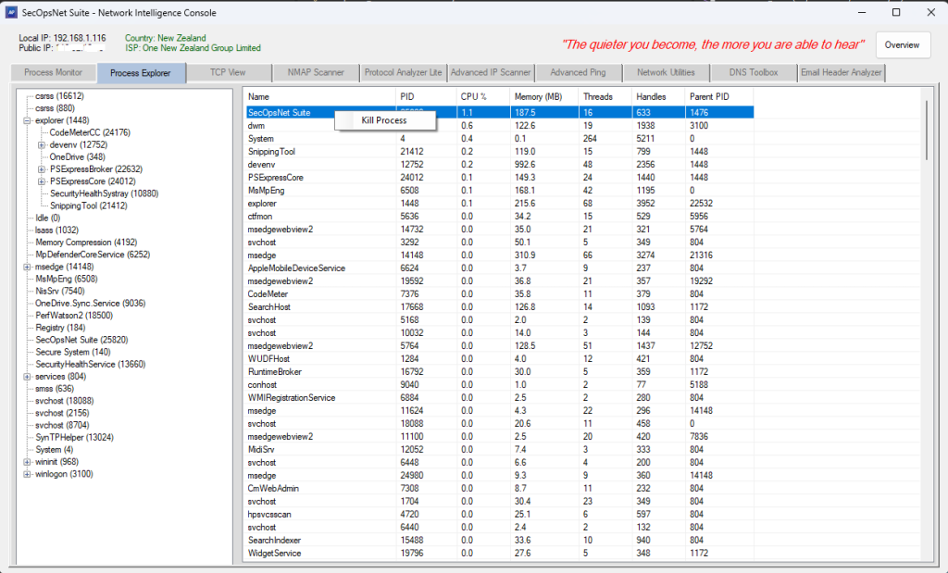Image resolution: width=948 pixels, height=573 pixels.
Task: Switch to the DNS Toolbox tab
Action: 754,72
